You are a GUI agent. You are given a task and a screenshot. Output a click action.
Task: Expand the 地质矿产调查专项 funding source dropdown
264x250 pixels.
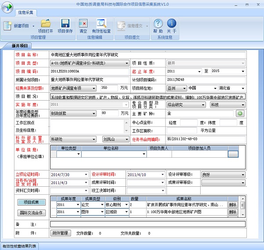tap(94, 88)
